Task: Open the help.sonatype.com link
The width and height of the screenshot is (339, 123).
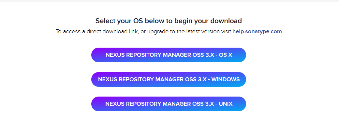Action: 257,31
